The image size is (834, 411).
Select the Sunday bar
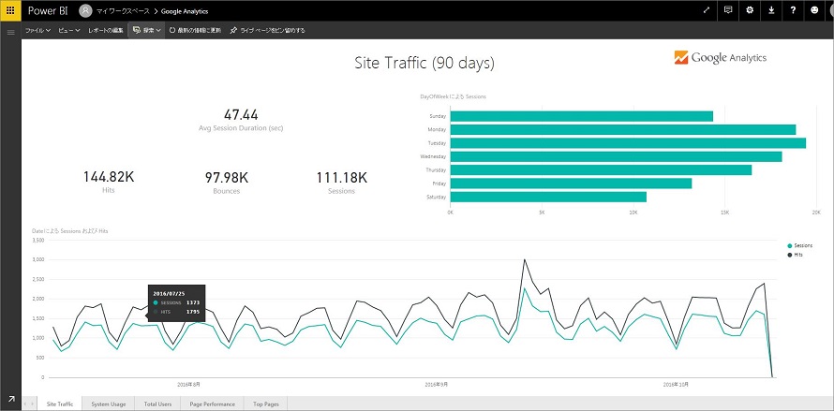[x=581, y=116]
